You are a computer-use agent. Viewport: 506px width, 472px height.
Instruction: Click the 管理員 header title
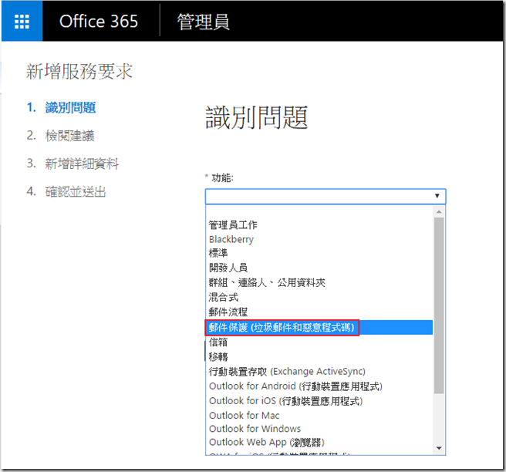[203, 21]
